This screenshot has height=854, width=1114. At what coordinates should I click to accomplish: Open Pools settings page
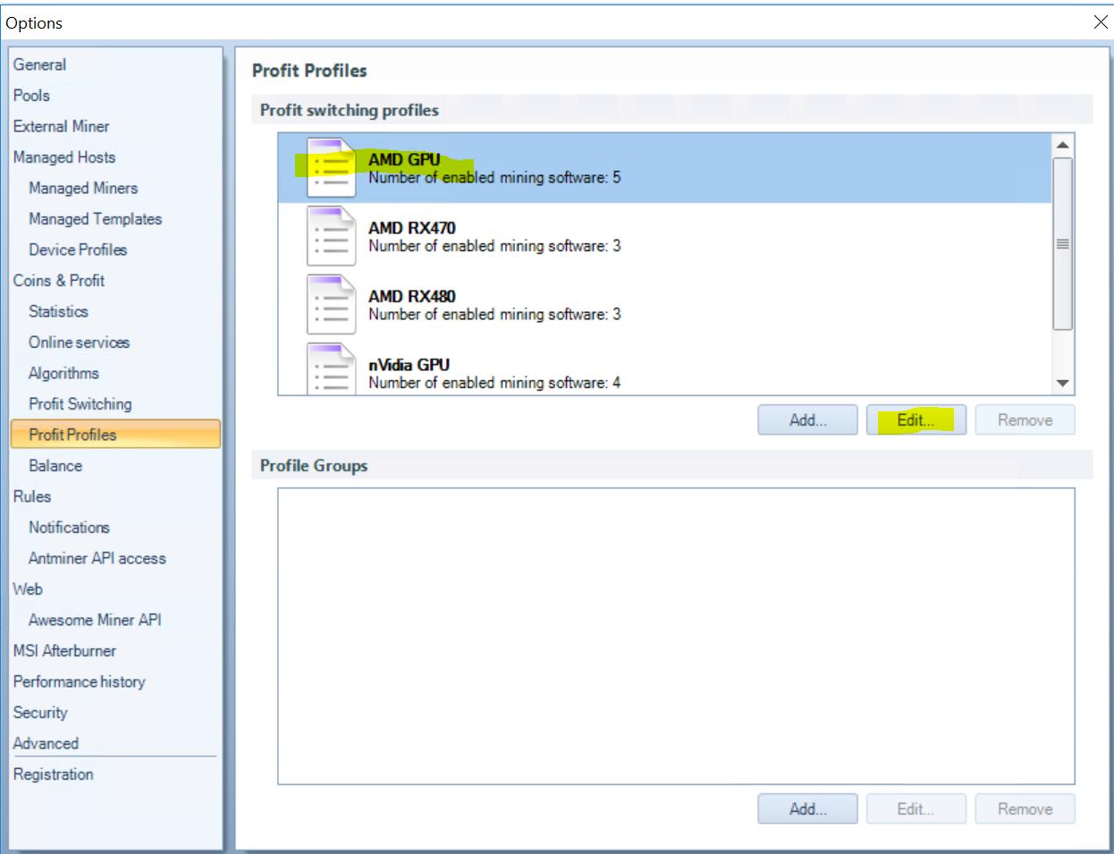pyautogui.click(x=31, y=95)
